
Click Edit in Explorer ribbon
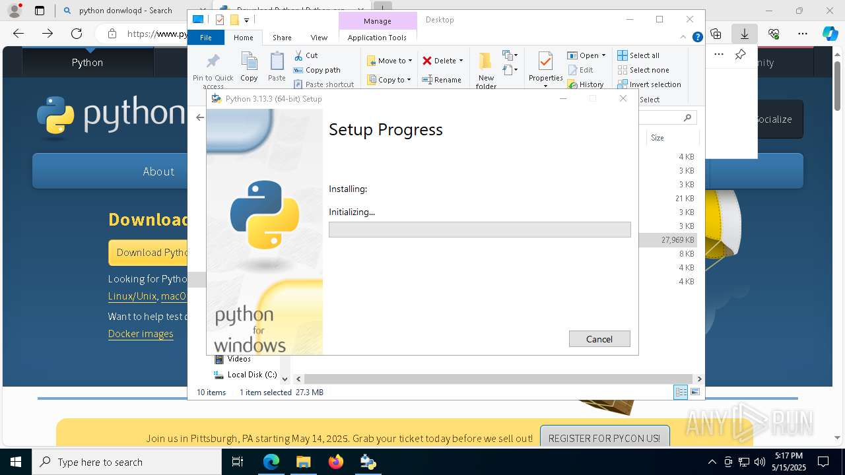[x=580, y=70]
